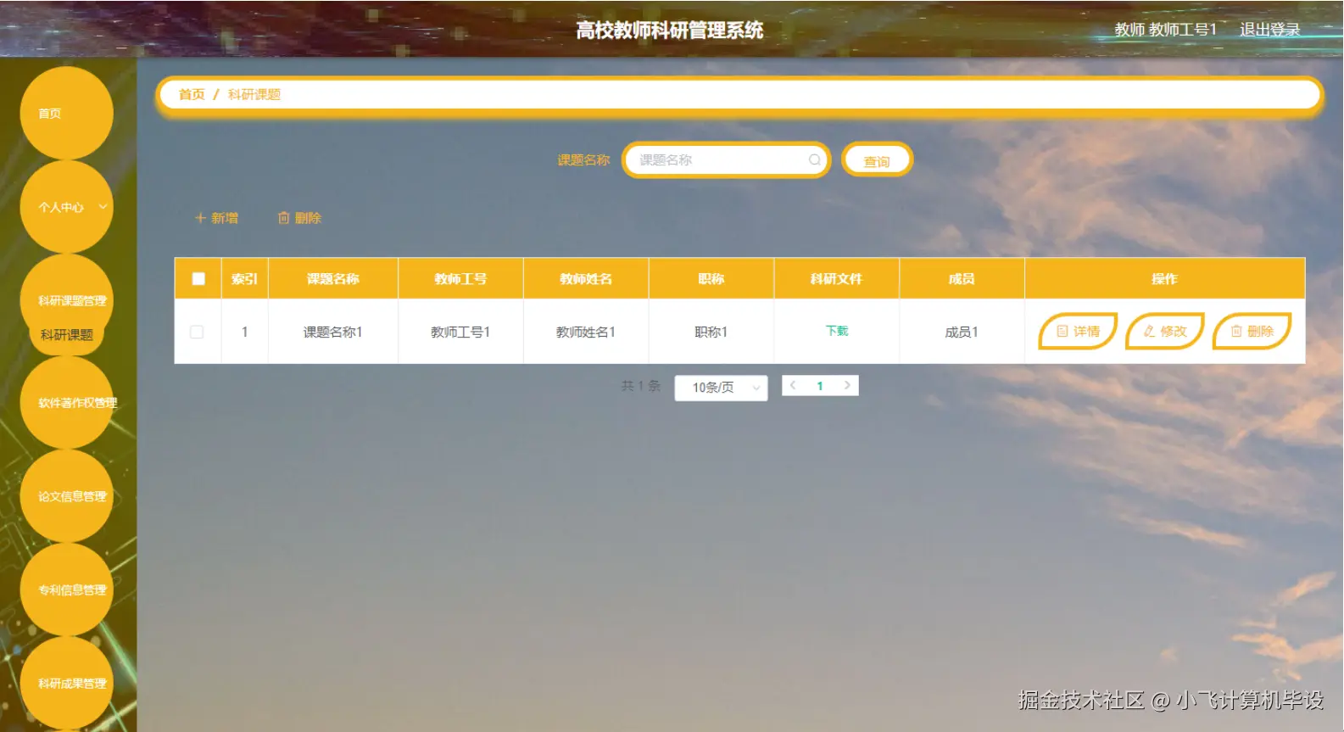Viewport: 1344px width, 732px height.
Task: Click the 索引 column header
Action: (x=244, y=278)
